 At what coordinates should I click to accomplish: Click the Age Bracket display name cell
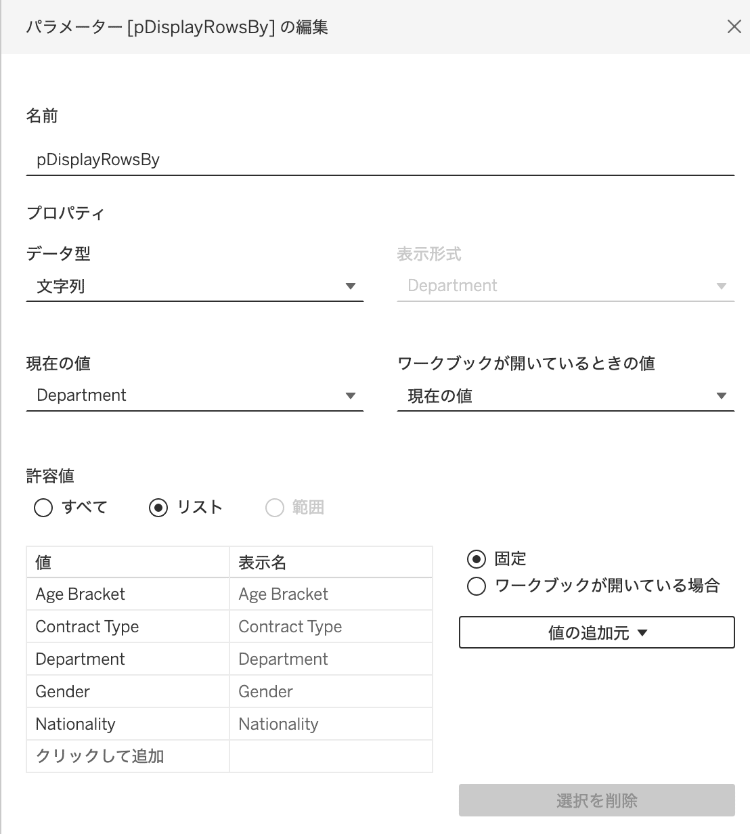331,594
